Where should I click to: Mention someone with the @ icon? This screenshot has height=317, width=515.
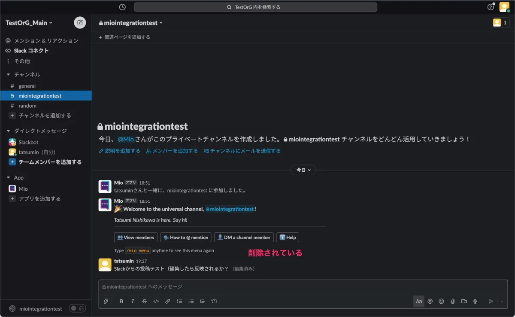pyautogui.click(x=430, y=301)
